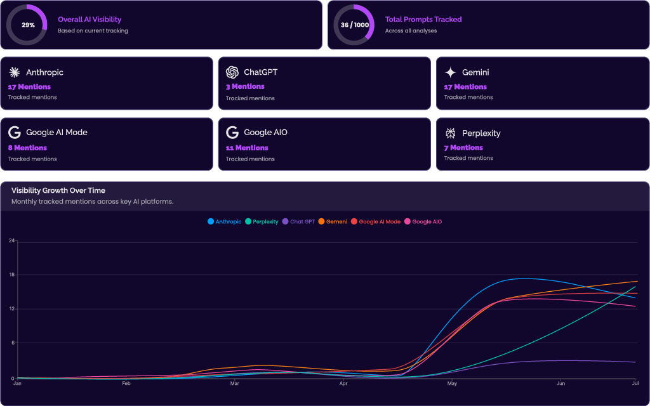
Task: Click 3 Mentions in the ChatGPT card
Action: click(245, 86)
